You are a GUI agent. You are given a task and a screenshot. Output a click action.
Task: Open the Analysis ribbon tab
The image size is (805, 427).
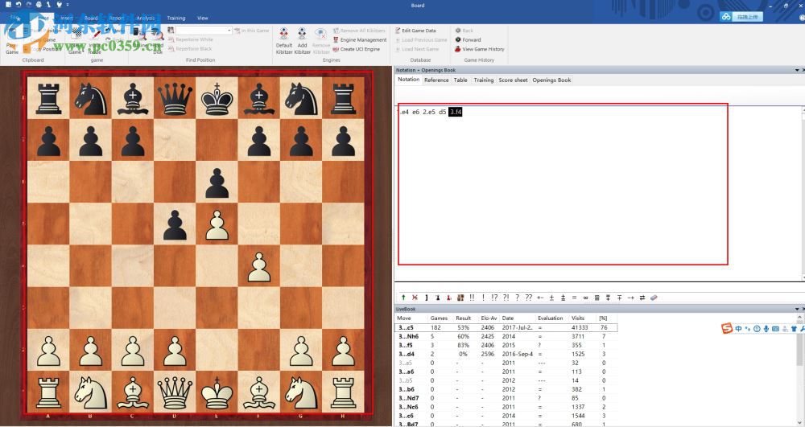(145, 18)
